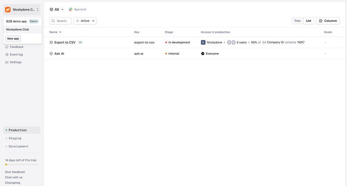Open Chat with us link
The height and width of the screenshot is (186, 347).
[x=14, y=177]
